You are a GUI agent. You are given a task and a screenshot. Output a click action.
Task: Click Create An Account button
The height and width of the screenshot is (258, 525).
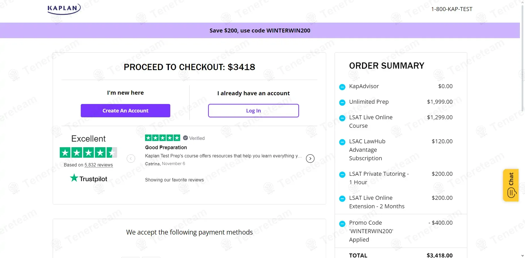pos(125,110)
